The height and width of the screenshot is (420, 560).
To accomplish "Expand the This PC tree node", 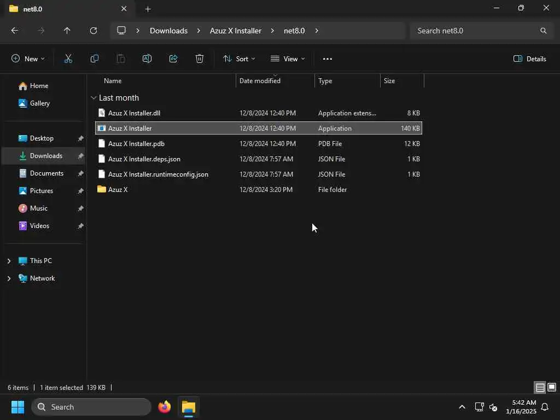I will (9, 261).
